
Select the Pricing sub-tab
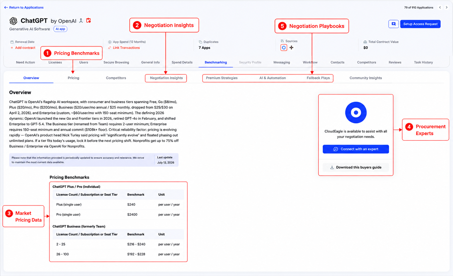coord(73,78)
